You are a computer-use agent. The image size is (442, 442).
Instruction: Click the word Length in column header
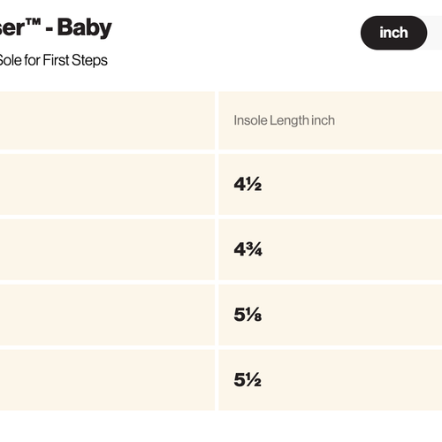point(289,120)
